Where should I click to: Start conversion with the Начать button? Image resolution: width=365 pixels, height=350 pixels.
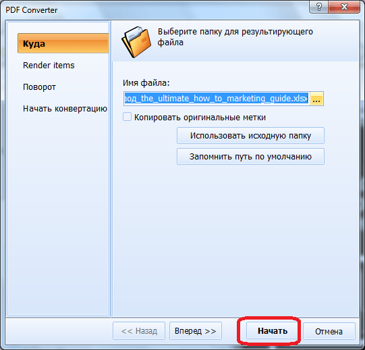[272, 331]
